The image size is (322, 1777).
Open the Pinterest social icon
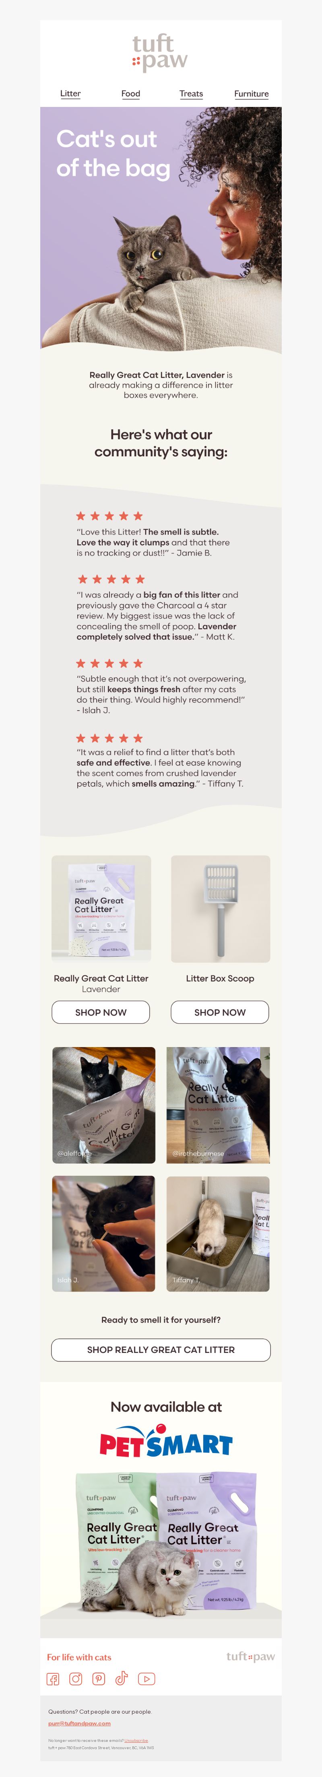click(x=99, y=1679)
